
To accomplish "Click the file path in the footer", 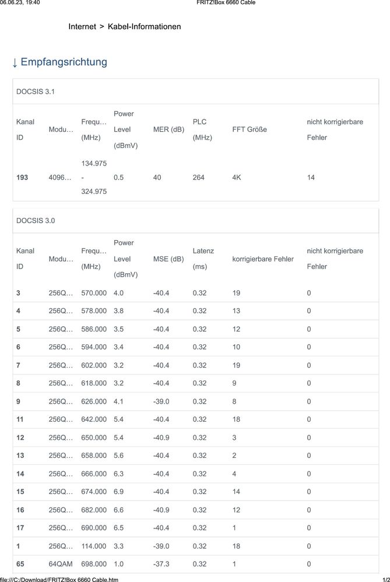I will tap(59, 579).
